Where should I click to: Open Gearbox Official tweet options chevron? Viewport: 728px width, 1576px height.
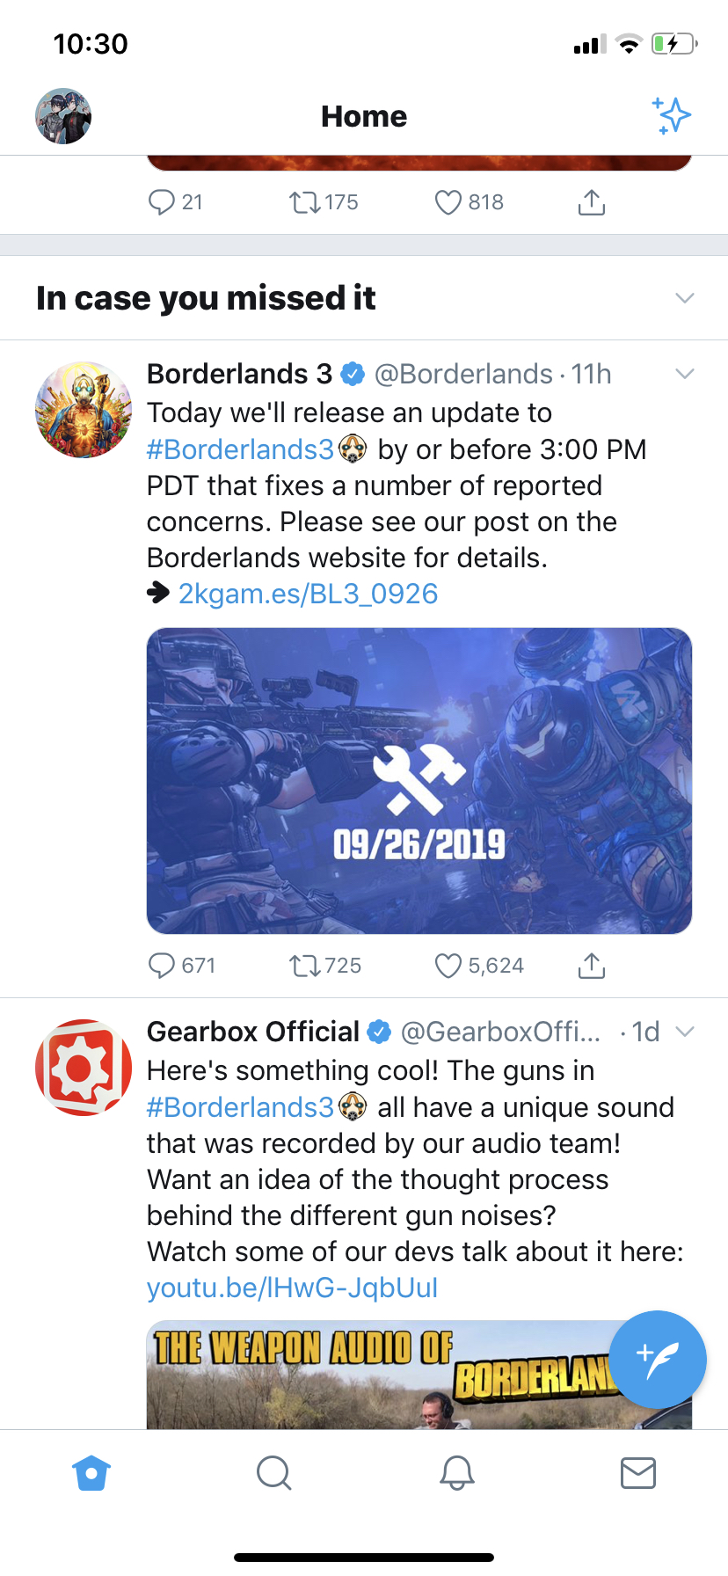coord(685,1032)
